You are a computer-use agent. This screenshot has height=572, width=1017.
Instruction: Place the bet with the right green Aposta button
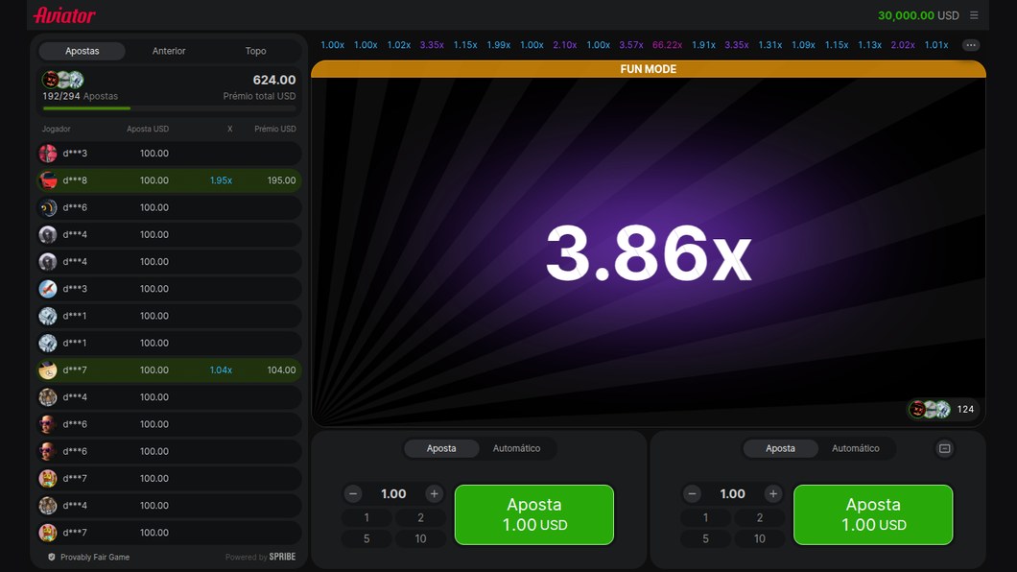(x=873, y=515)
